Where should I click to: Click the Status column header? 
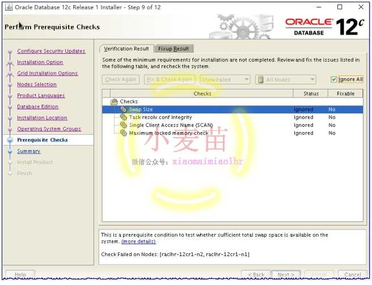tap(311, 93)
